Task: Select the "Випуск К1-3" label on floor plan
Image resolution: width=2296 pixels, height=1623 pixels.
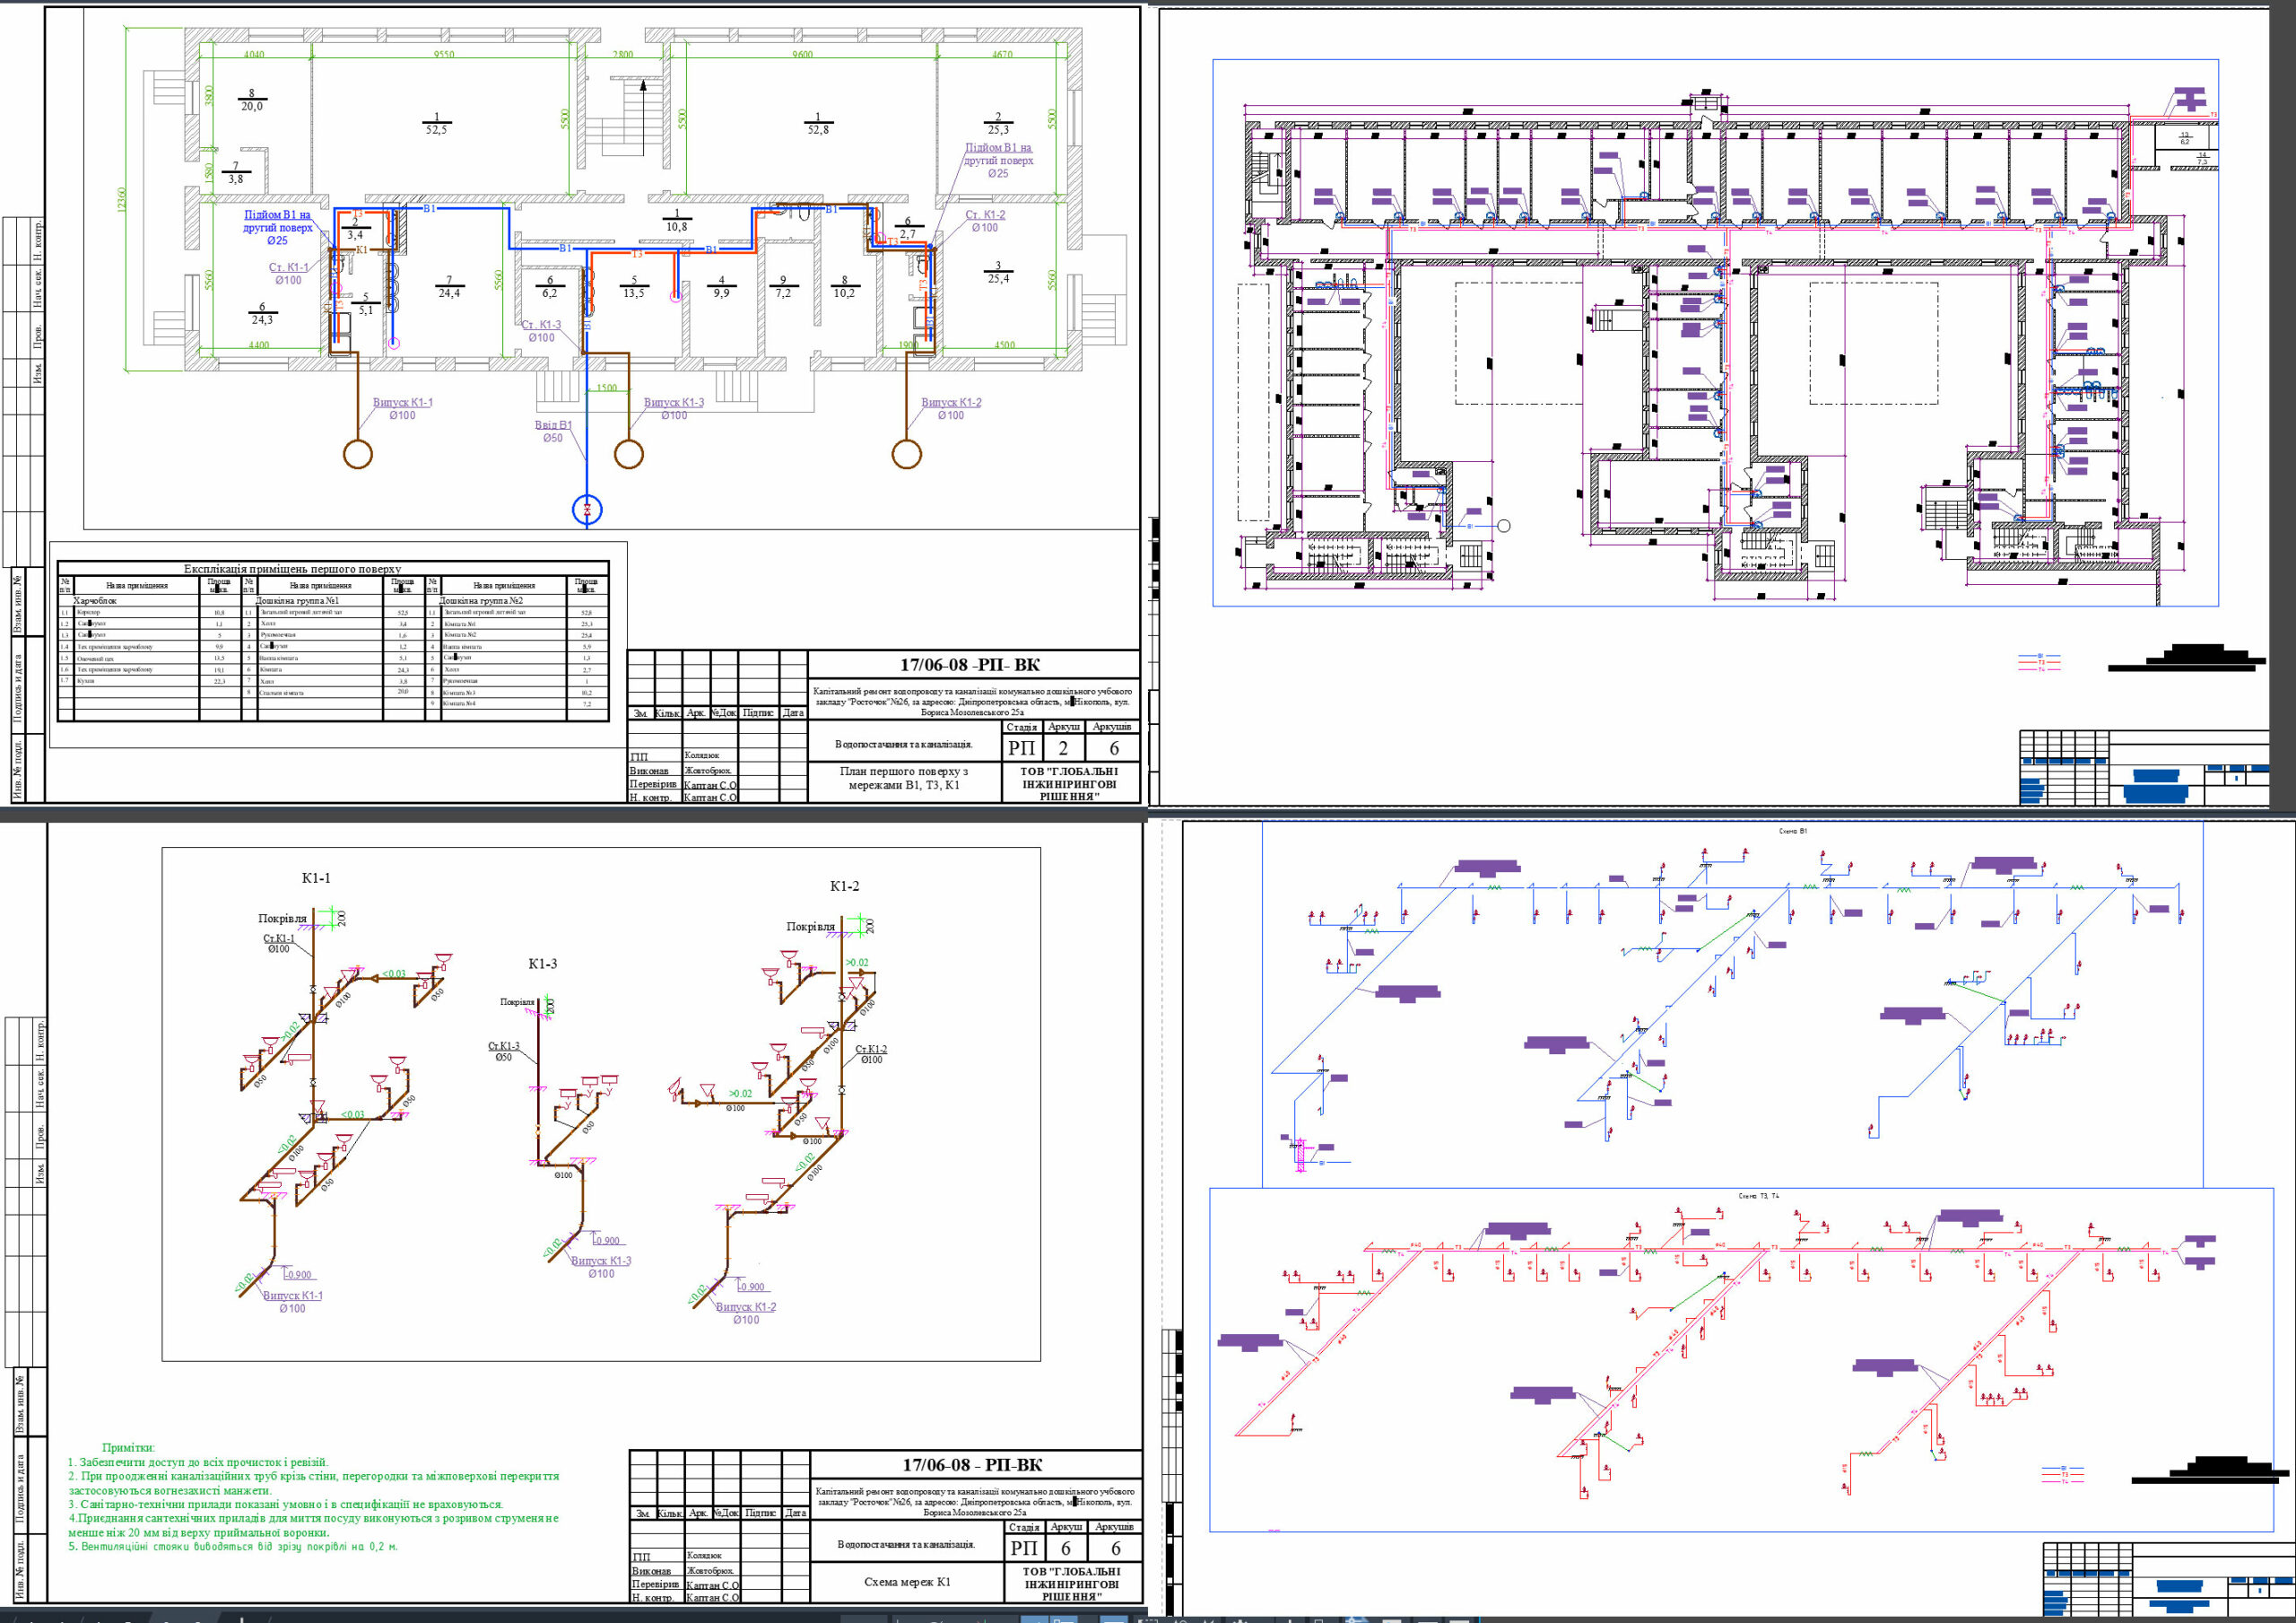Action: 673,402
